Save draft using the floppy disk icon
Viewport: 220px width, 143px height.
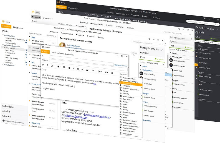pos(64,67)
